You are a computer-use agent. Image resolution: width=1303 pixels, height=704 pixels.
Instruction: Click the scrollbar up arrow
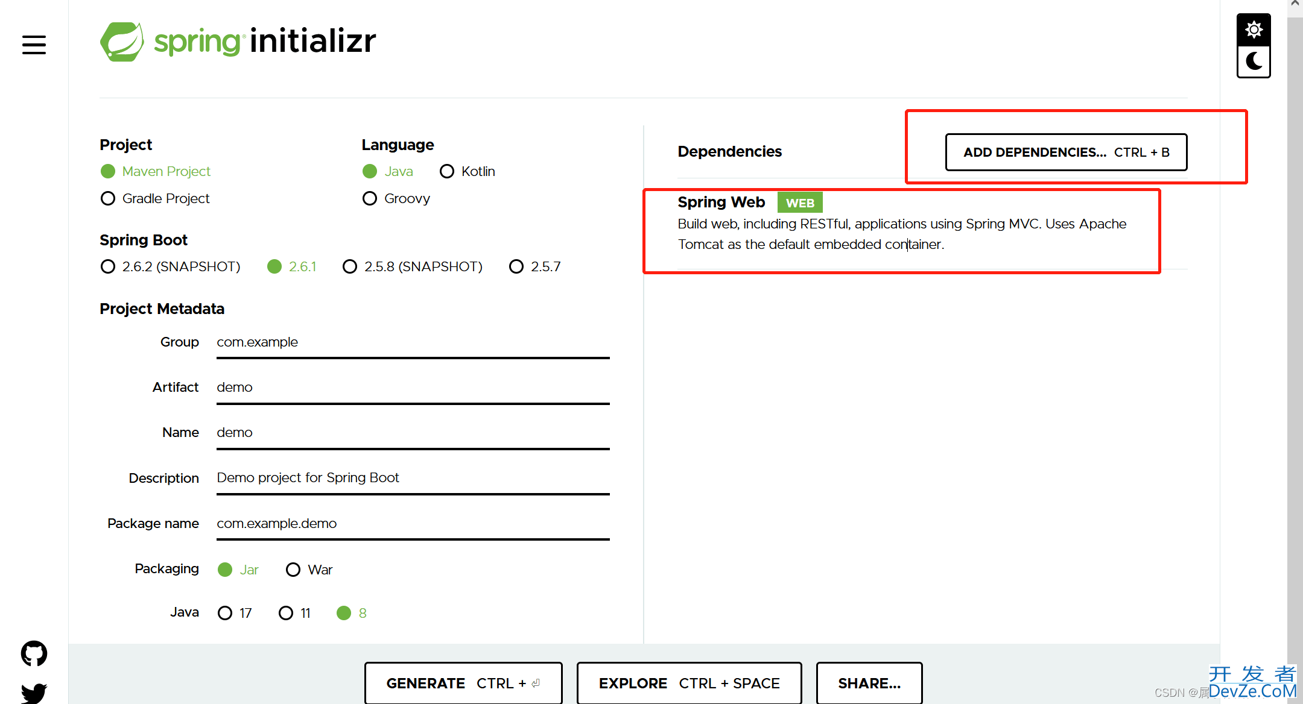click(1295, 5)
